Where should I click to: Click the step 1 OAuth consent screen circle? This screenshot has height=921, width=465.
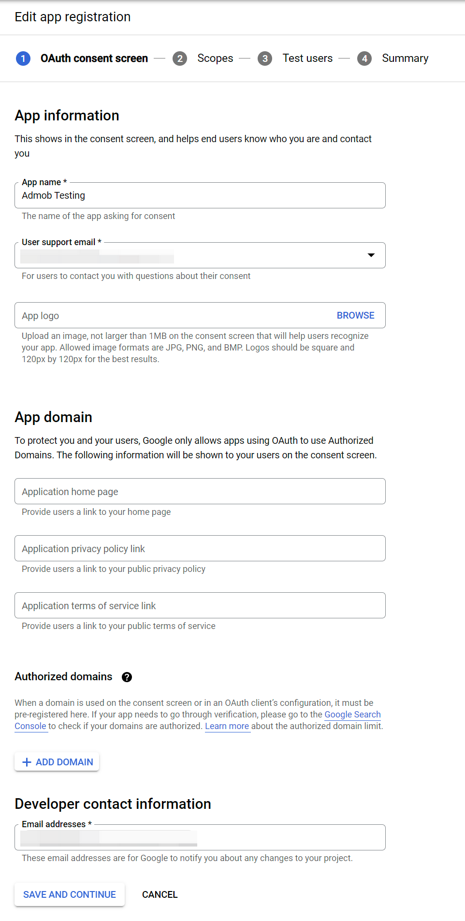(x=23, y=58)
